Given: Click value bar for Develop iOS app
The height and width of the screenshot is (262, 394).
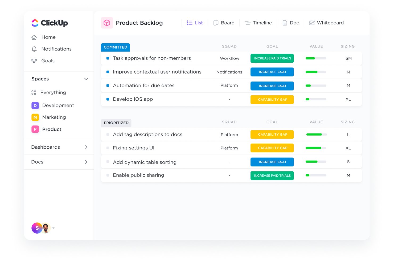Looking at the screenshot, I should 316,99.
